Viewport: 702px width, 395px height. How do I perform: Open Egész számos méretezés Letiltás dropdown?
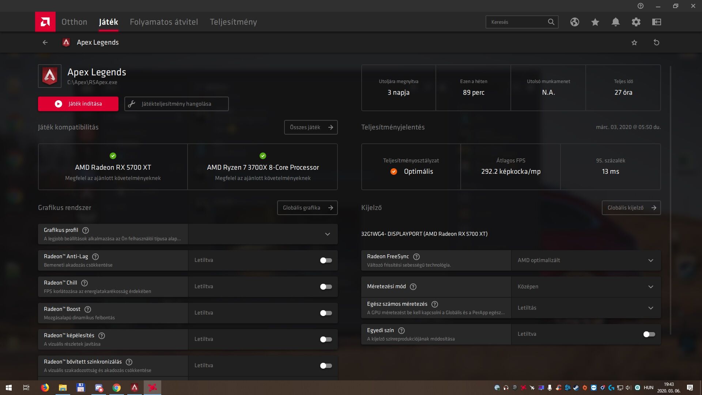[x=586, y=308]
